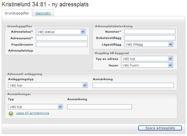Open the Anläggningstyp 'Välj typ' dropdown
This screenshot has height=136, width=187.
tap(48, 85)
